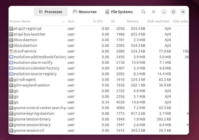Click icon of gnome-session-binary ID 1947

(x=11, y=125)
